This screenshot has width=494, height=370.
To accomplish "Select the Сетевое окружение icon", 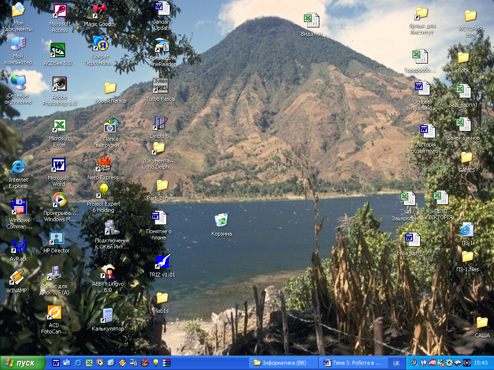I will pos(18,83).
